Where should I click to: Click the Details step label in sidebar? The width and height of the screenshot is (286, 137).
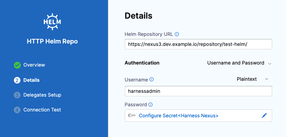point(31,80)
